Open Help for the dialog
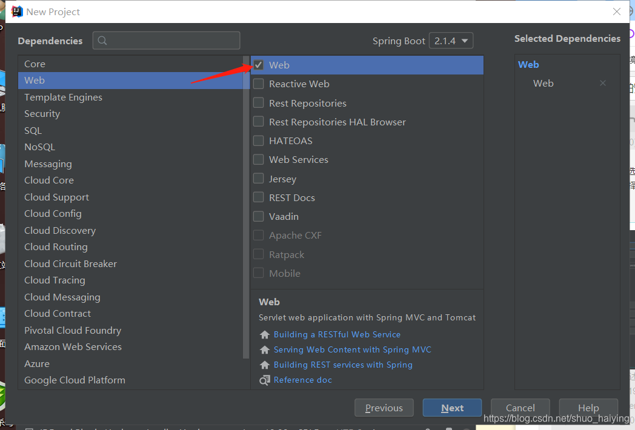 [x=588, y=408]
